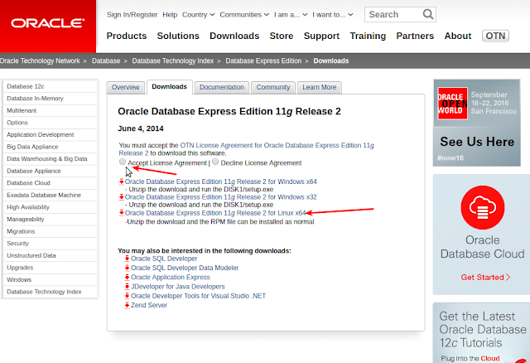Open the Country dropdown
The height and width of the screenshot is (363, 530).
click(x=198, y=15)
